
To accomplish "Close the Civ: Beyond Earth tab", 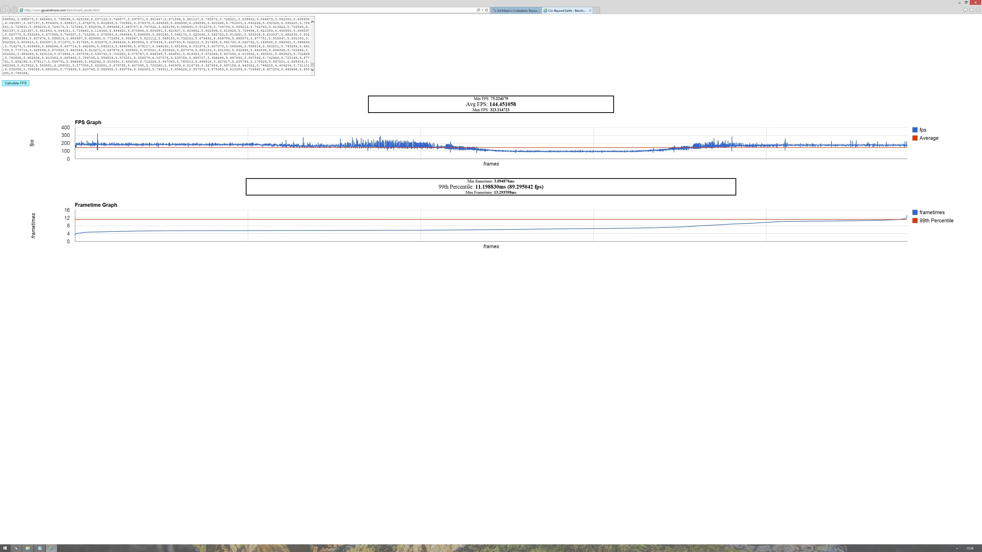I will point(590,11).
